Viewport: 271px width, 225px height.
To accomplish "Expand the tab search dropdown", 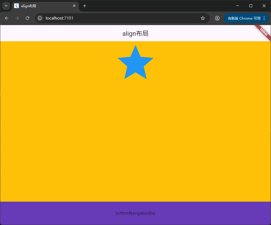I will 6,6.
